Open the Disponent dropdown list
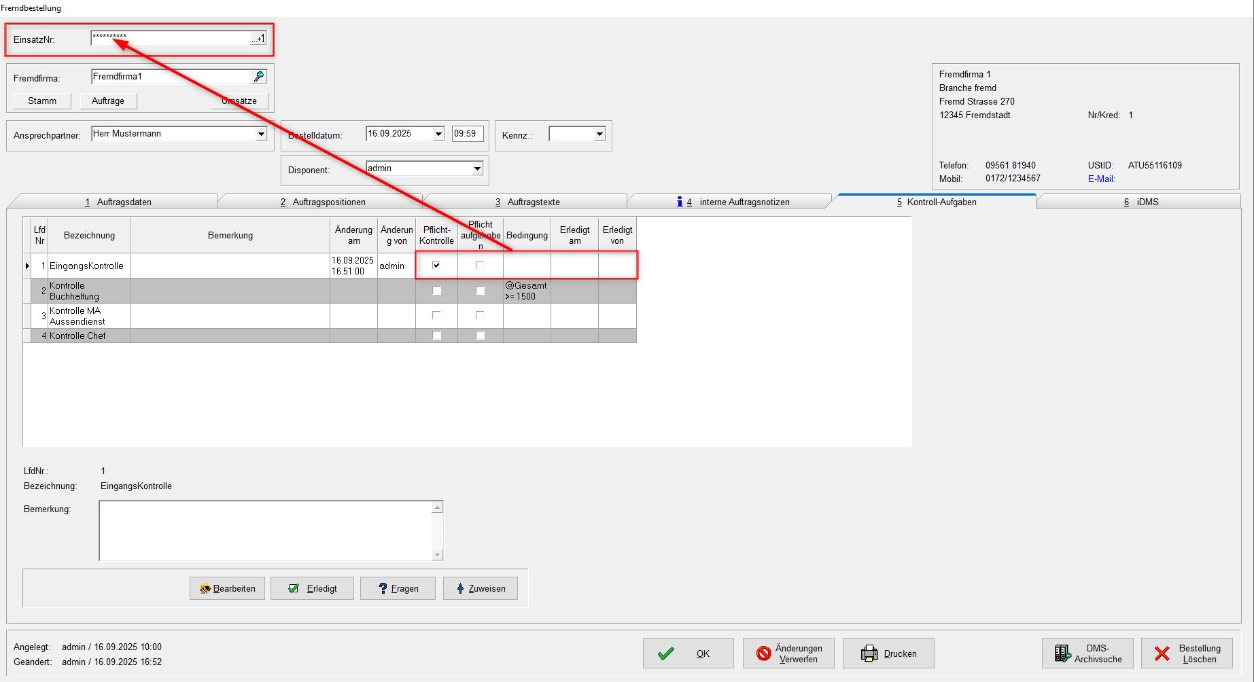1254x682 pixels. tap(477, 168)
